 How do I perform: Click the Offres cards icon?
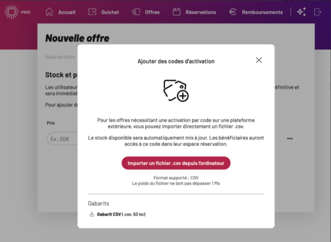[x=136, y=12]
